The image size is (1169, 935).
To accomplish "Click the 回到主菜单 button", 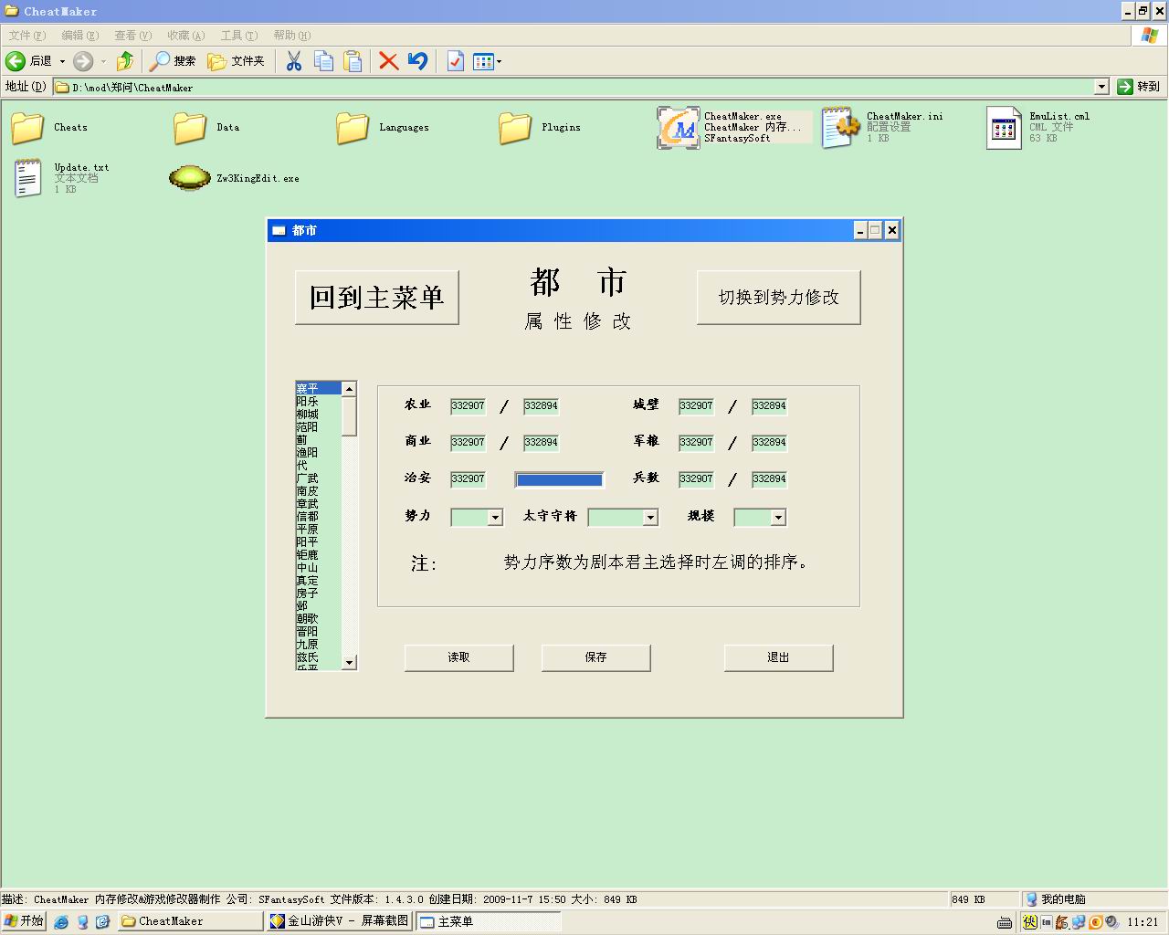I will [377, 298].
